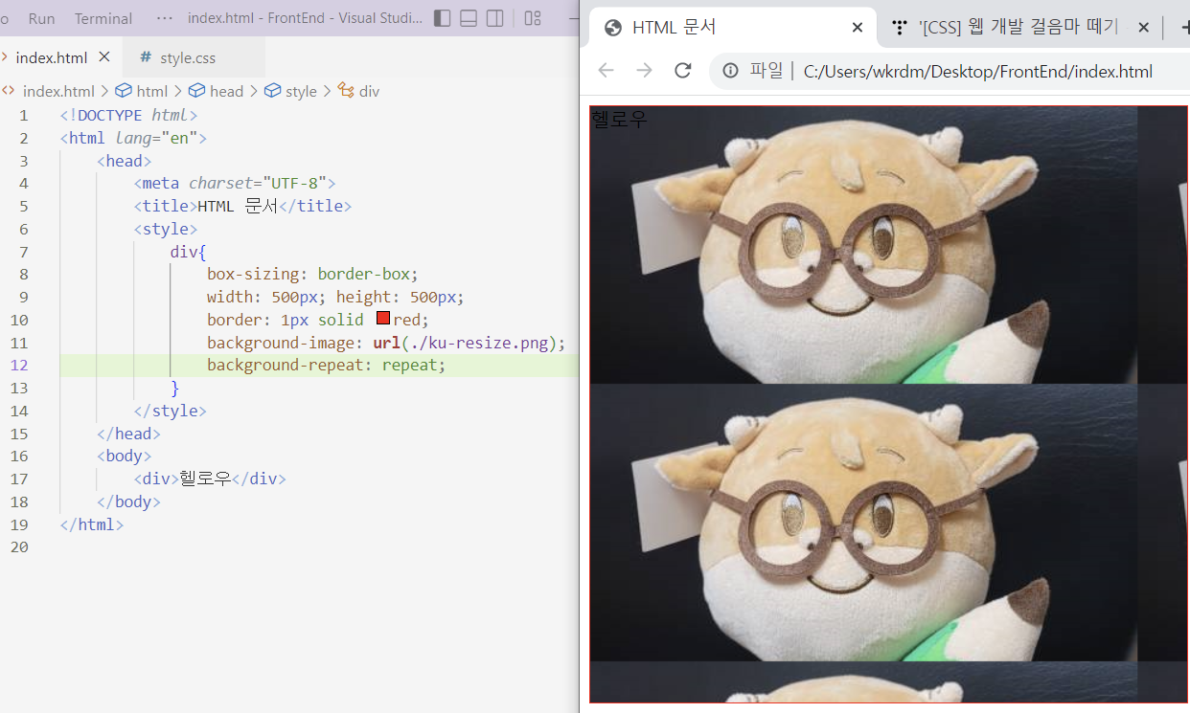Screen dimensions: 1190x713
Task: Click the closing html tag line
Action: pyautogui.click(x=91, y=524)
